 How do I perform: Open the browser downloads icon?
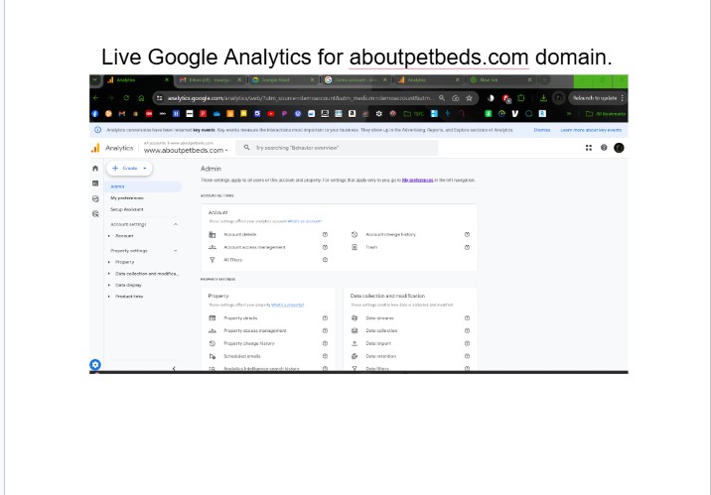point(543,98)
